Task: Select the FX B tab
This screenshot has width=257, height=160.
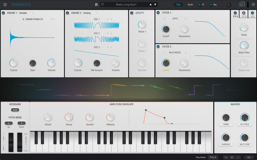Action: point(244,16)
